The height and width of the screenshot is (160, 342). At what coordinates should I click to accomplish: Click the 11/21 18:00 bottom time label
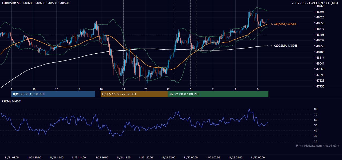pos(123,158)
